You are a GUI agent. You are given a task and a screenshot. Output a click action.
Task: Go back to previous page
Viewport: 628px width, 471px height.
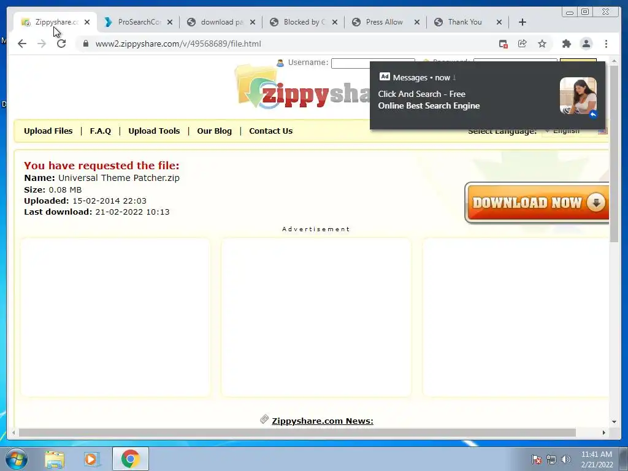pos(22,44)
